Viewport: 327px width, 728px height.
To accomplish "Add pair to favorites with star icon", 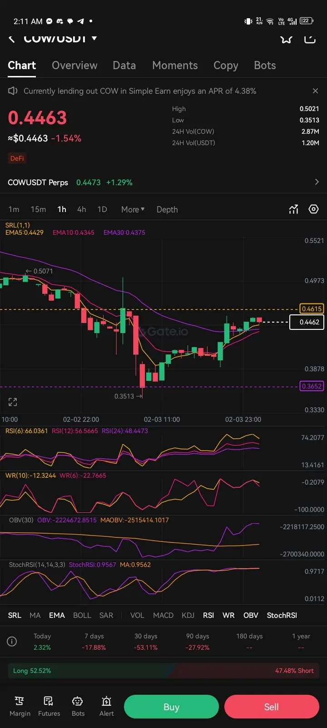I will coord(286,39).
